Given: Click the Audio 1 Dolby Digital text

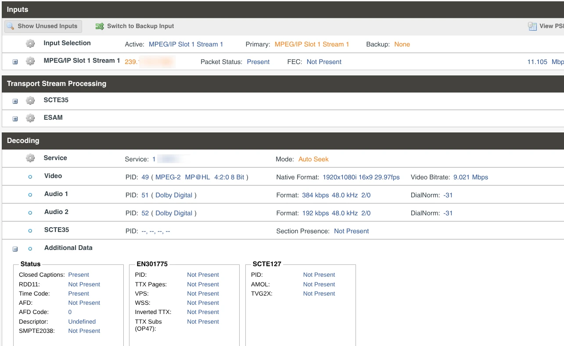Looking at the screenshot, I should [174, 195].
